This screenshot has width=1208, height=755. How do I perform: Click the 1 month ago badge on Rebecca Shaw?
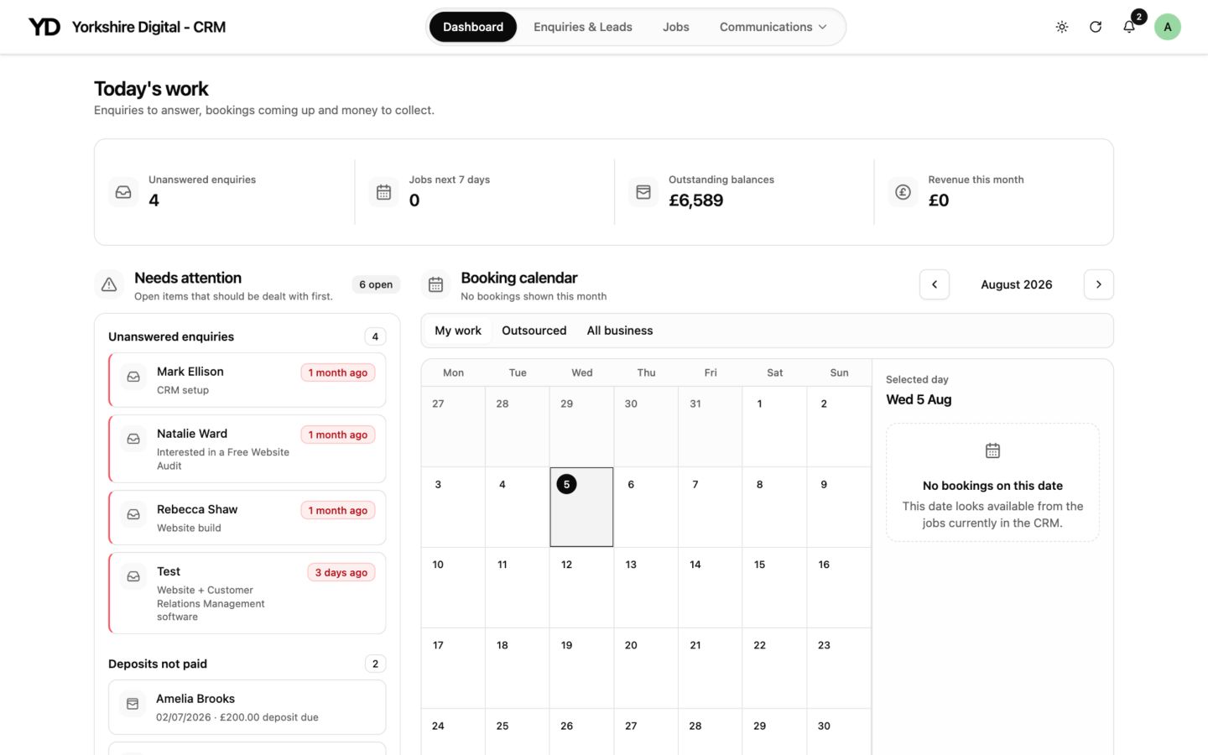coord(338,510)
